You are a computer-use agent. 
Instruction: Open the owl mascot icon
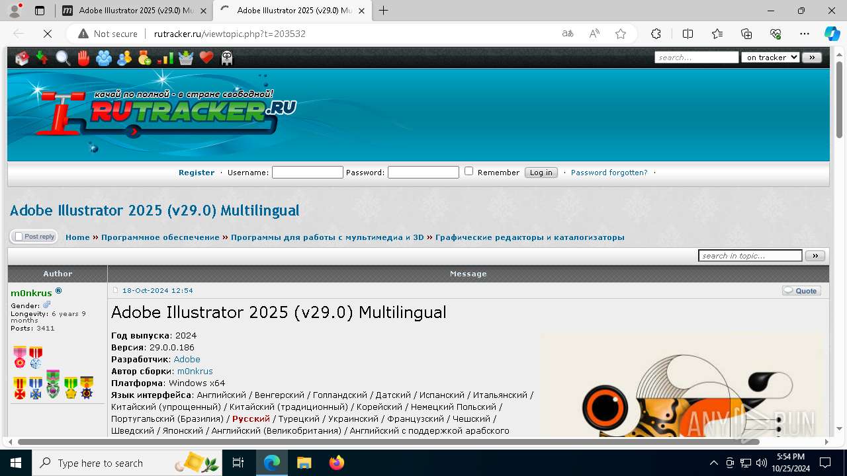[227, 58]
